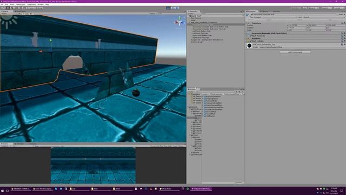The width and height of the screenshot is (346, 195).
Task: Open the Component menu
Action: click(31, 4)
